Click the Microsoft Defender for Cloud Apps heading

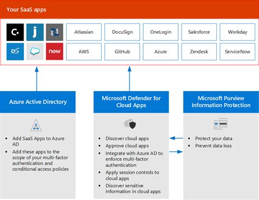131,102
